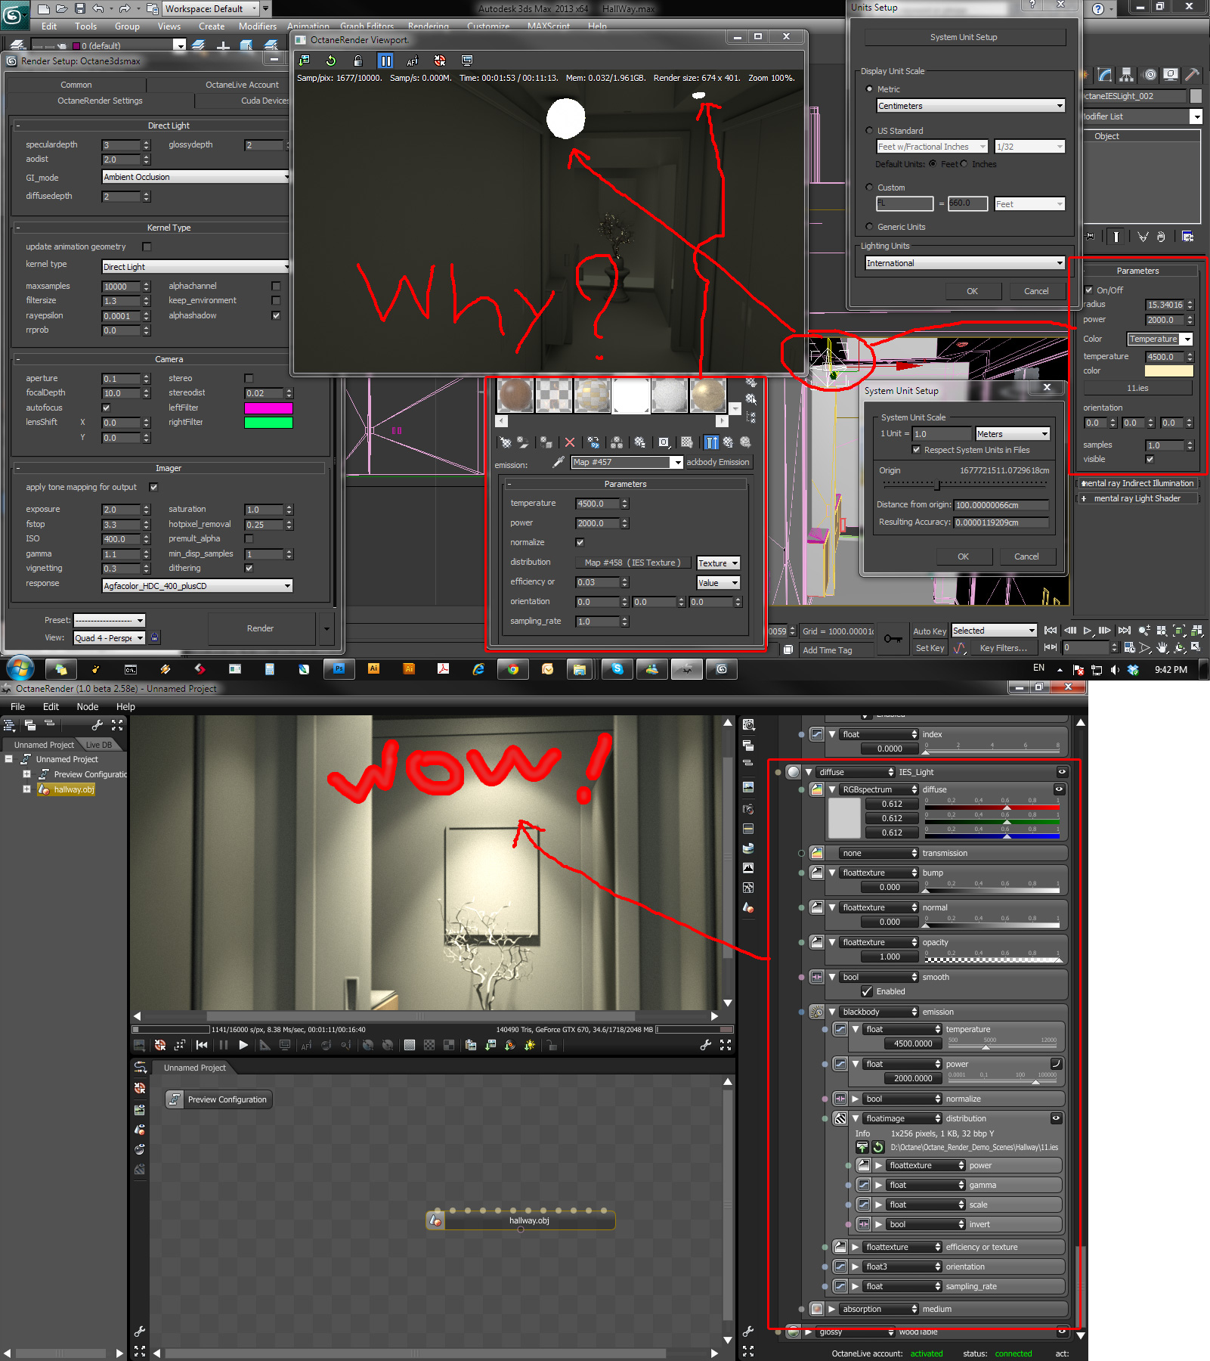The height and width of the screenshot is (1361, 1210).
Task: Click the magenta leftFilter color swatch
Action: 268,408
